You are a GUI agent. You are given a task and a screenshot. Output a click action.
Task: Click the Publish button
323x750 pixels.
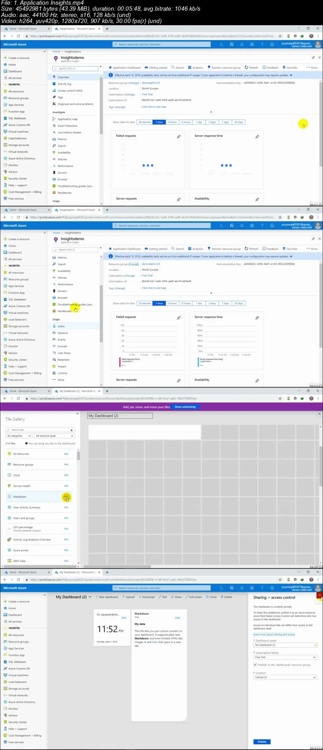(262, 741)
